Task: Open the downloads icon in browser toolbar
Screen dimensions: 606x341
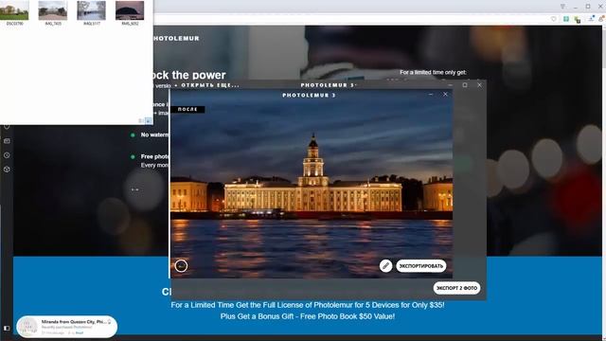Action: click(591, 19)
